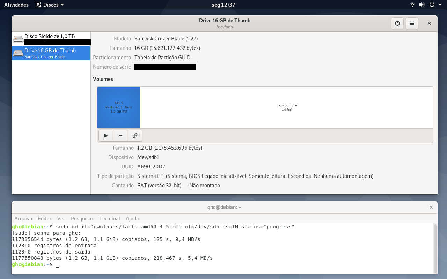Open the terminal Ajuda menu
The height and width of the screenshot is (279, 447).
tap(132, 219)
